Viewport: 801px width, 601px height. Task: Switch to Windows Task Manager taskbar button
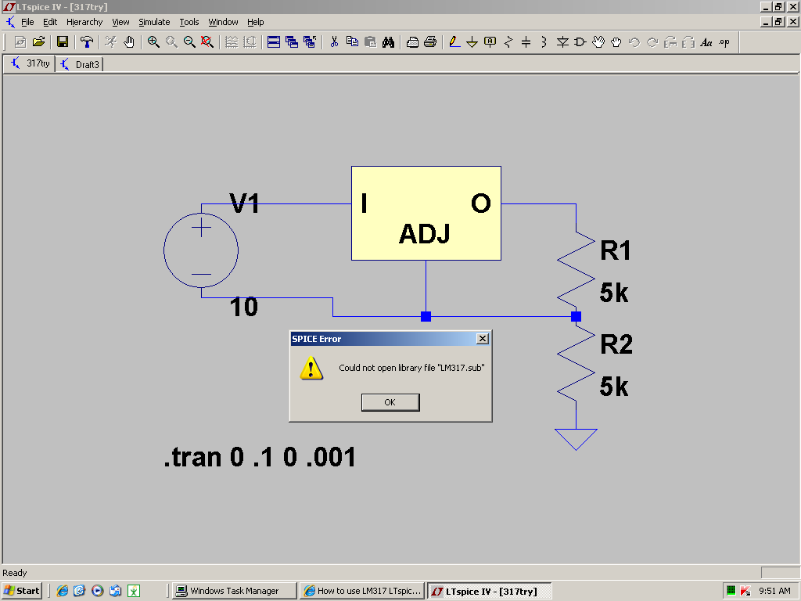234,591
